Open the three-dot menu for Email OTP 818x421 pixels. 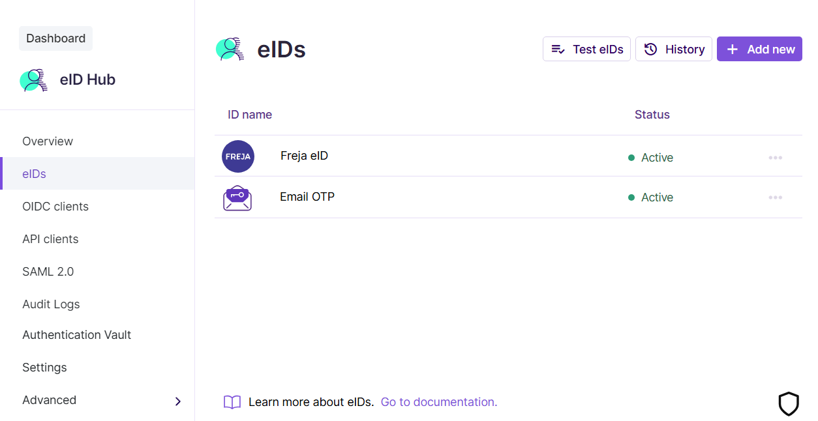coord(775,197)
